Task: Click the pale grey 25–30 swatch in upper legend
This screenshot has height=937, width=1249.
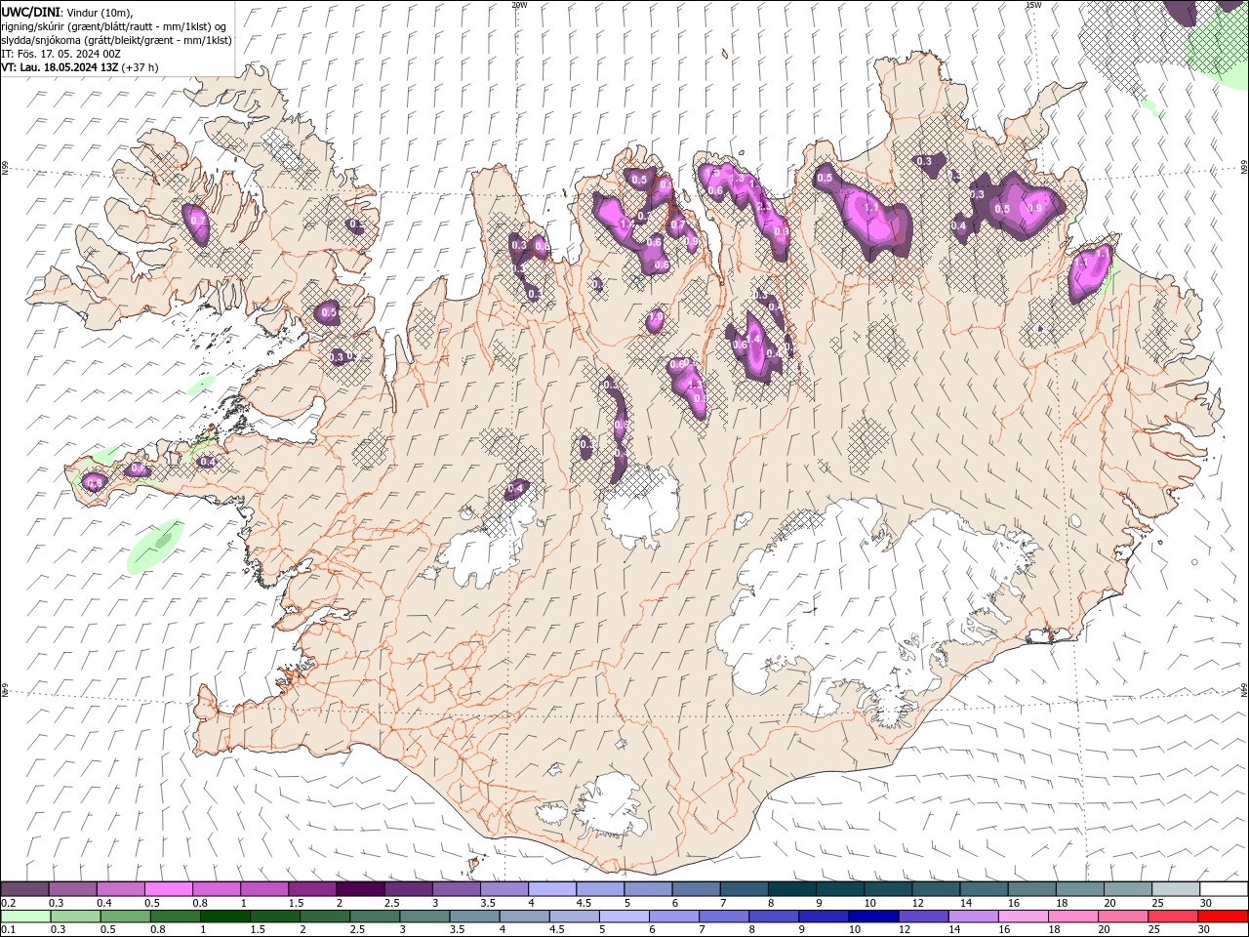Action: tap(1176, 888)
